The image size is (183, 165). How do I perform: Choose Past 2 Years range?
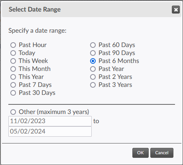(93, 77)
